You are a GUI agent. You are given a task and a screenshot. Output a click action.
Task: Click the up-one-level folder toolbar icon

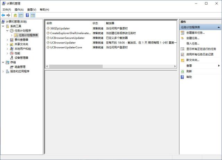tap(15, 15)
